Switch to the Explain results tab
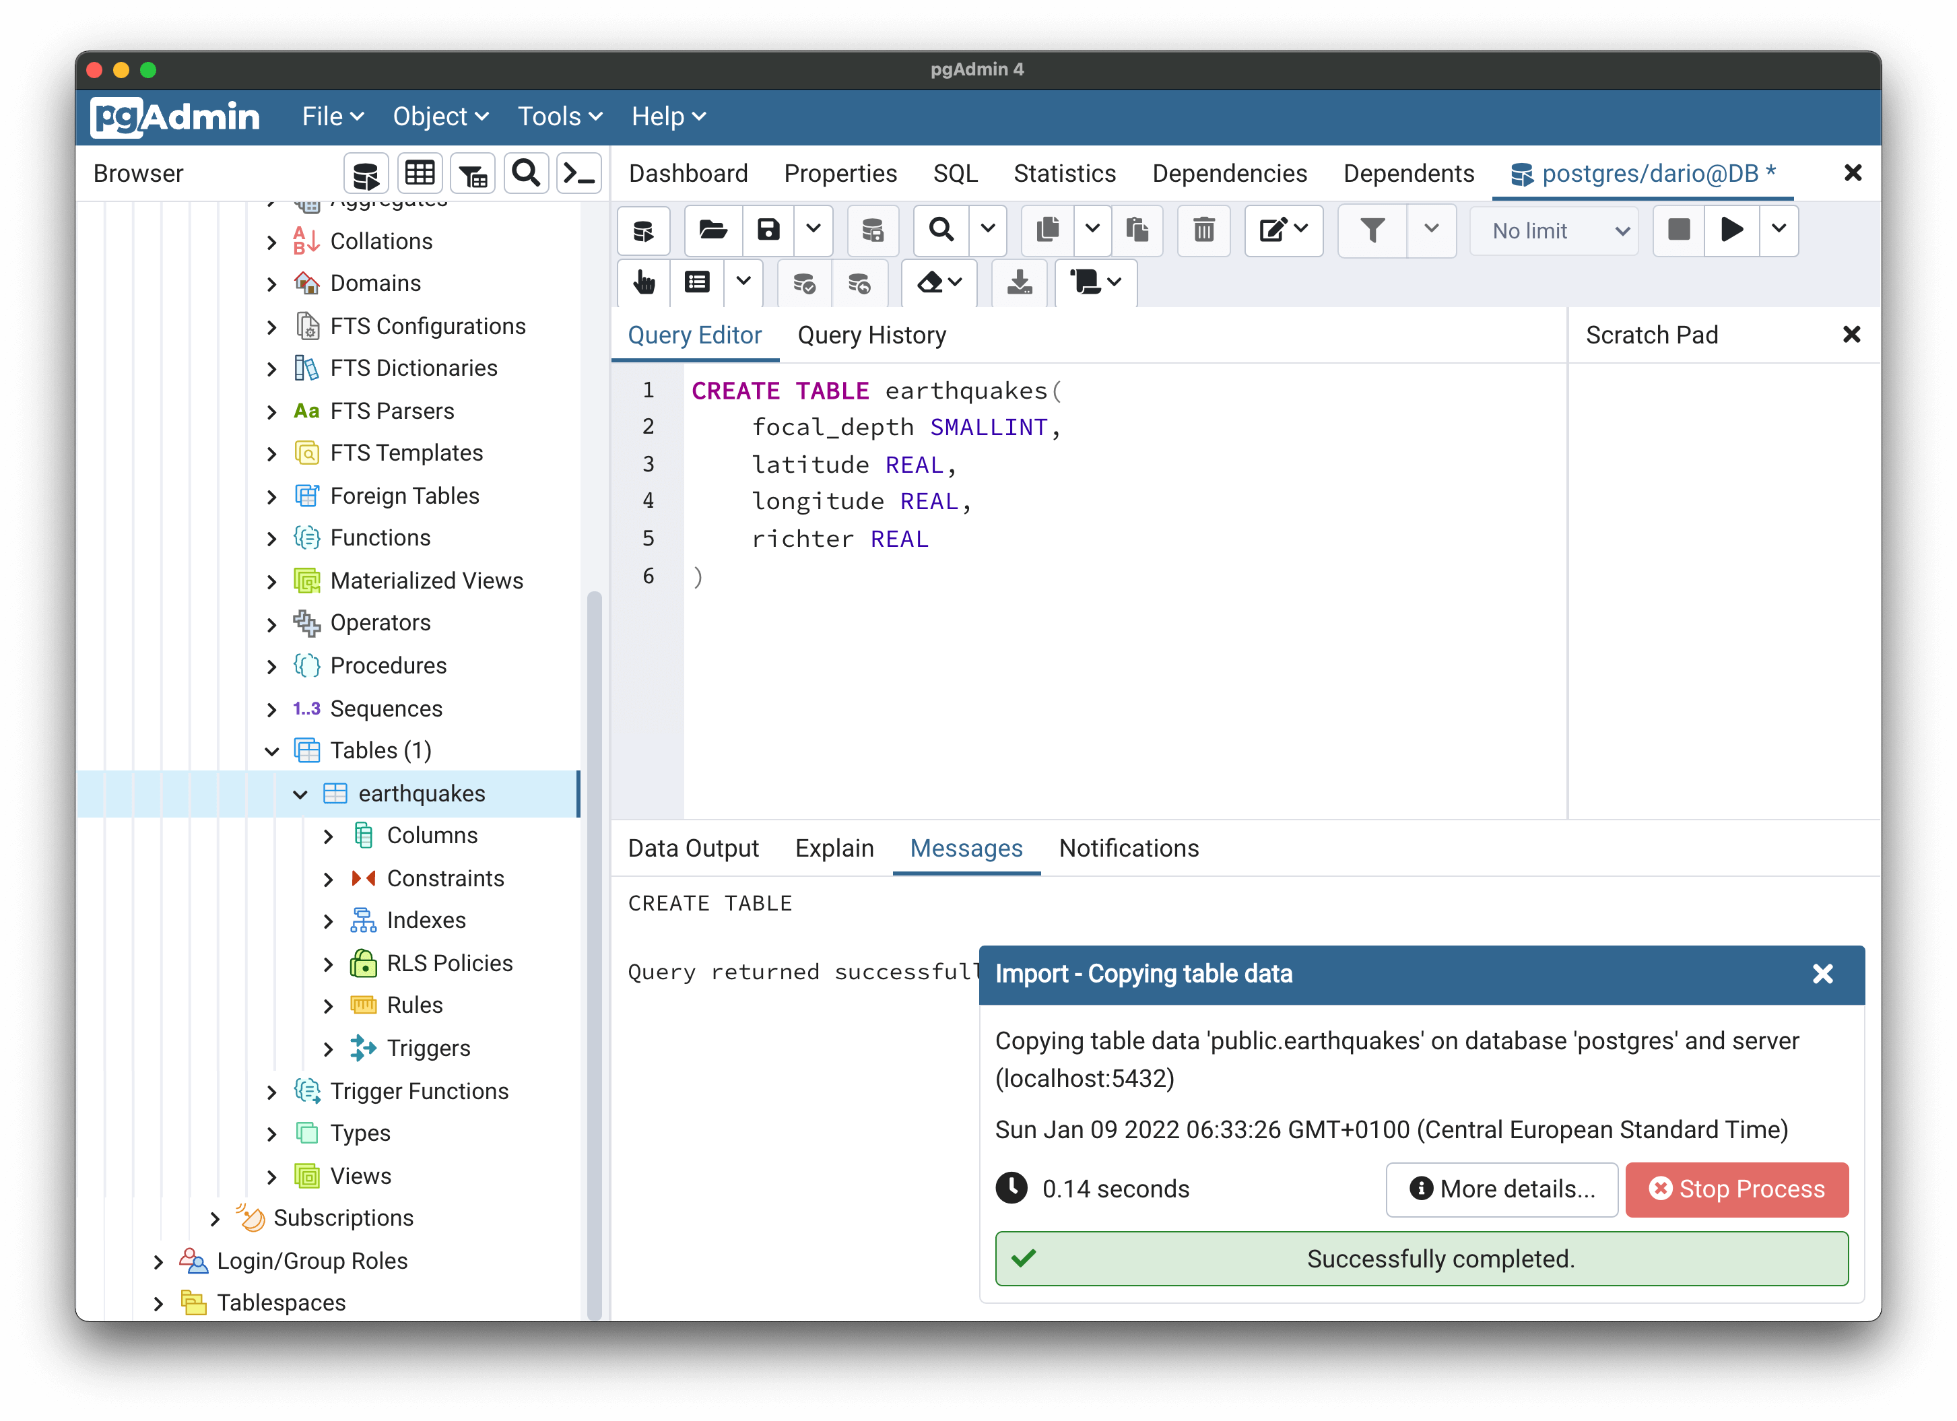 coord(834,849)
